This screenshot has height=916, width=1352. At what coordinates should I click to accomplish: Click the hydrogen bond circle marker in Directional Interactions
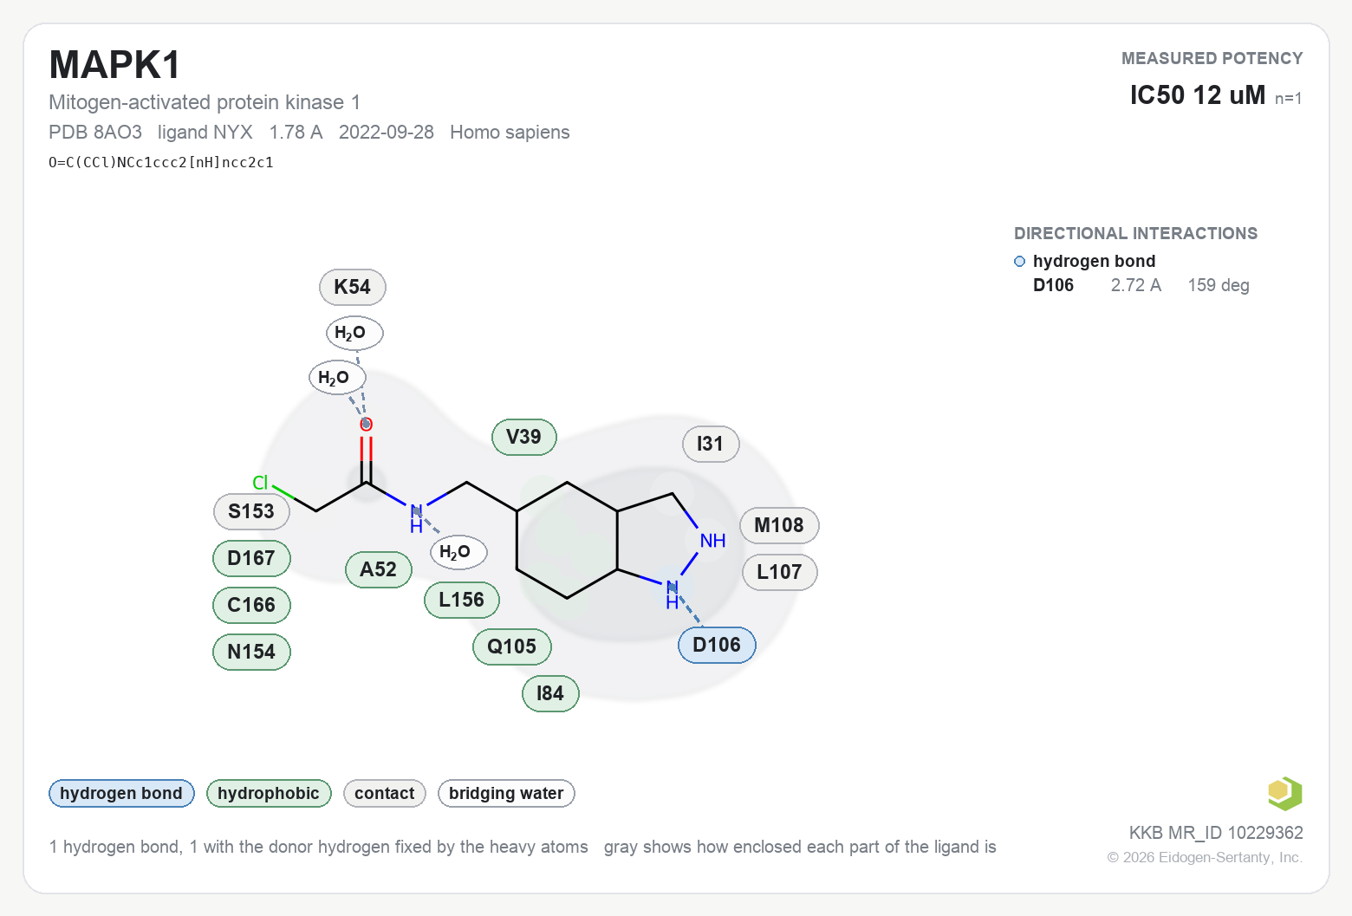point(1019,262)
